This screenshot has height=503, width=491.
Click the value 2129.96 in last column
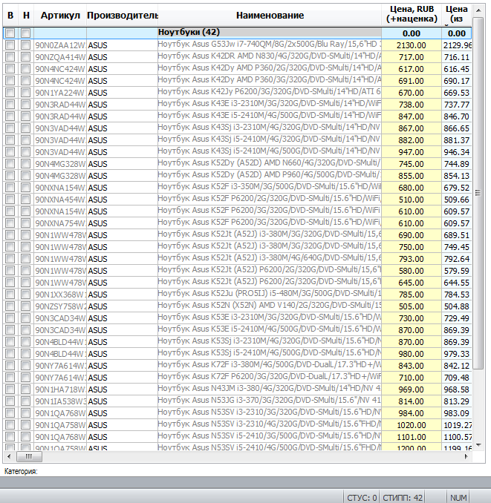coord(457,45)
